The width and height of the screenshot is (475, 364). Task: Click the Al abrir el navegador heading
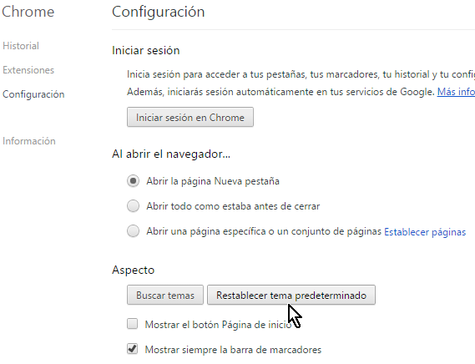point(171,154)
